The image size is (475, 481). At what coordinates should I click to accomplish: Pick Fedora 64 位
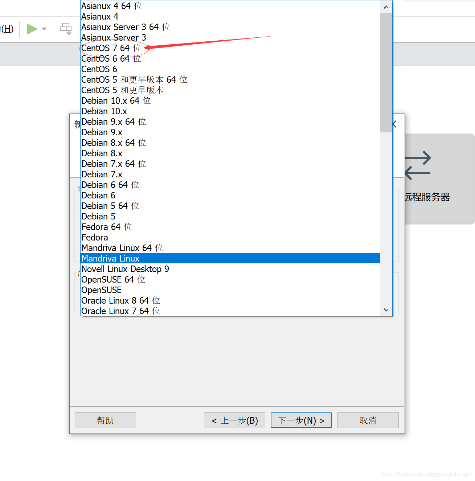(x=230, y=227)
